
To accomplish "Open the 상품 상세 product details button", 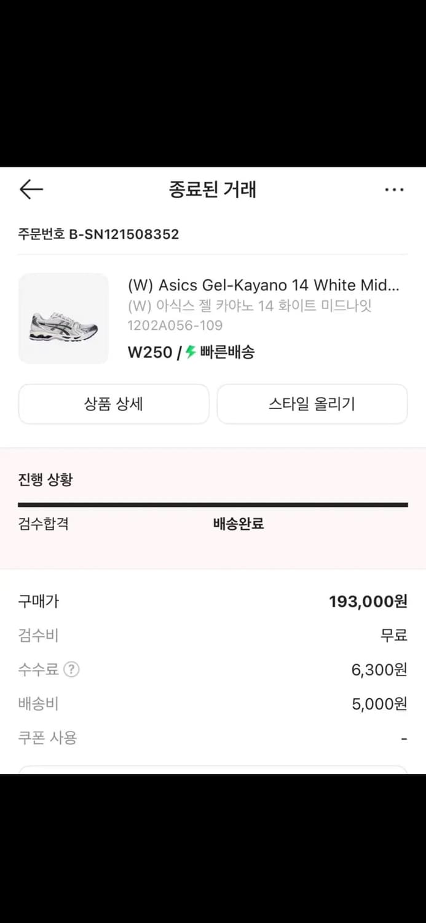I will click(x=113, y=404).
